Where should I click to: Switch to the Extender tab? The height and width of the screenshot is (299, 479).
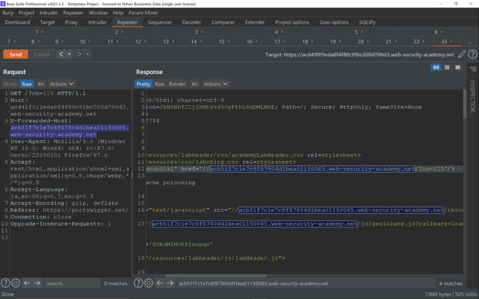click(255, 22)
